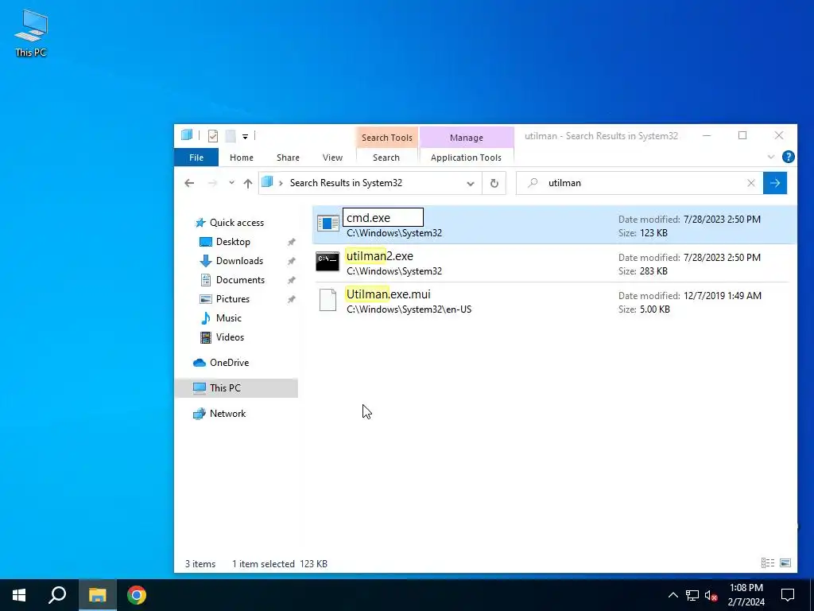Click the File Explorer taskbar icon

(97, 595)
